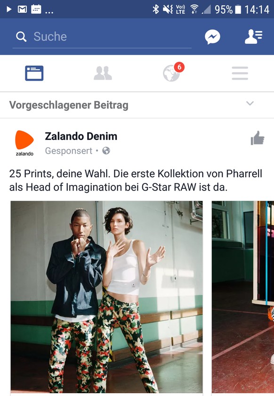Open Zalando Denim page name link
Image resolution: width=274 pixels, height=396 pixels.
tap(81, 136)
